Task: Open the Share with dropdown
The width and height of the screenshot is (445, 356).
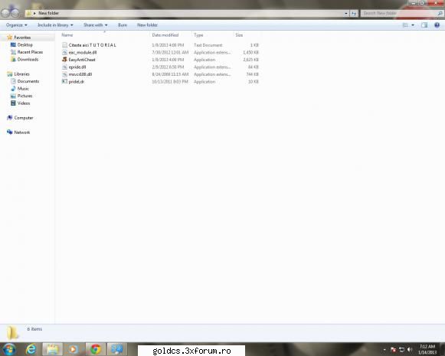Action: pyautogui.click(x=95, y=25)
